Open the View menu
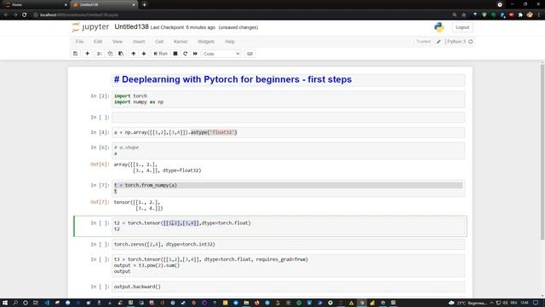 tap(118, 42)
